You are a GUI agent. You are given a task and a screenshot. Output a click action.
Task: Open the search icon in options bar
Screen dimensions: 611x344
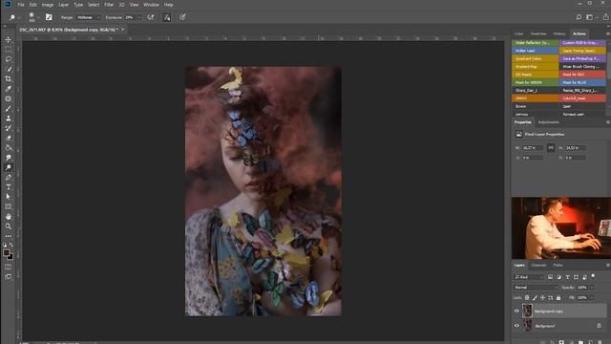pos(579,17)
